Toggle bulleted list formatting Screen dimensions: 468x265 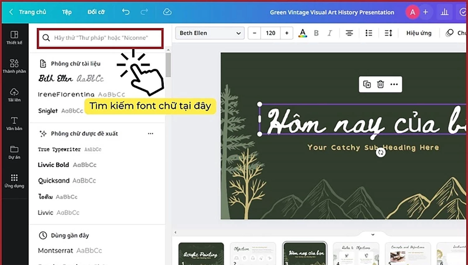pos(369,33)
